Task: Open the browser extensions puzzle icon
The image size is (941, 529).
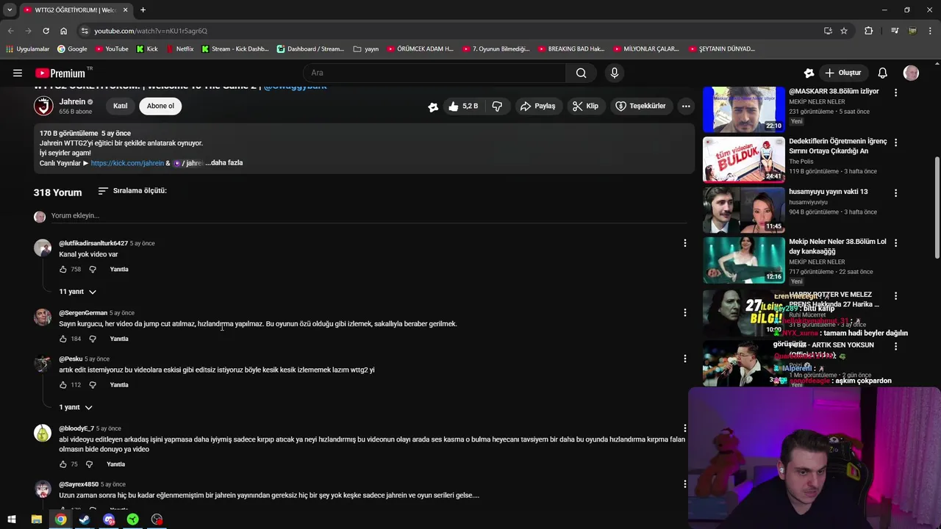Action: click(869, 31)
